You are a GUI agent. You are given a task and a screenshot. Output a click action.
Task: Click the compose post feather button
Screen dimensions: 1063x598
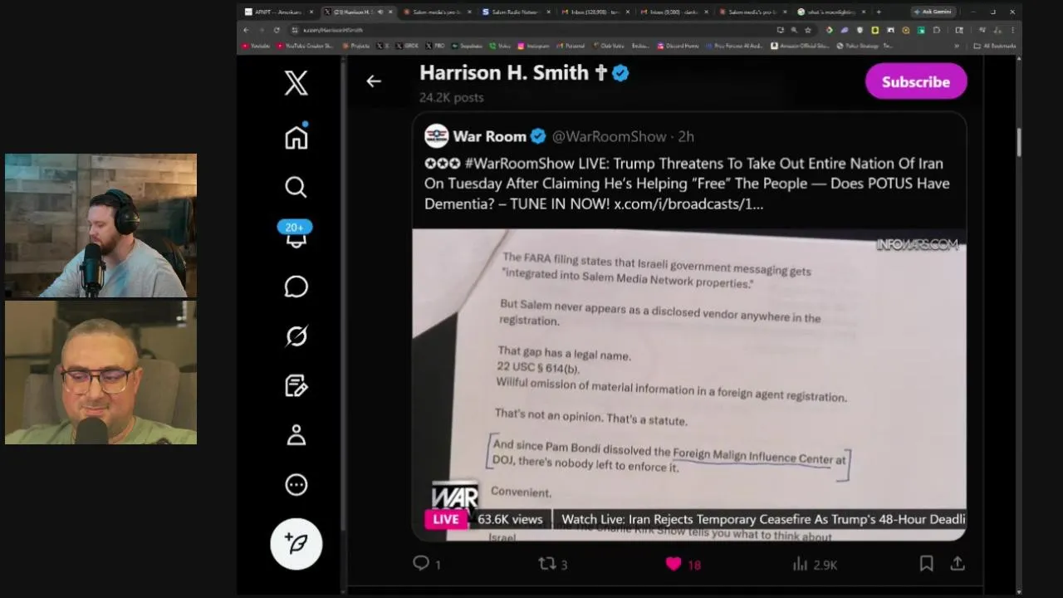[x=296, y=543]
